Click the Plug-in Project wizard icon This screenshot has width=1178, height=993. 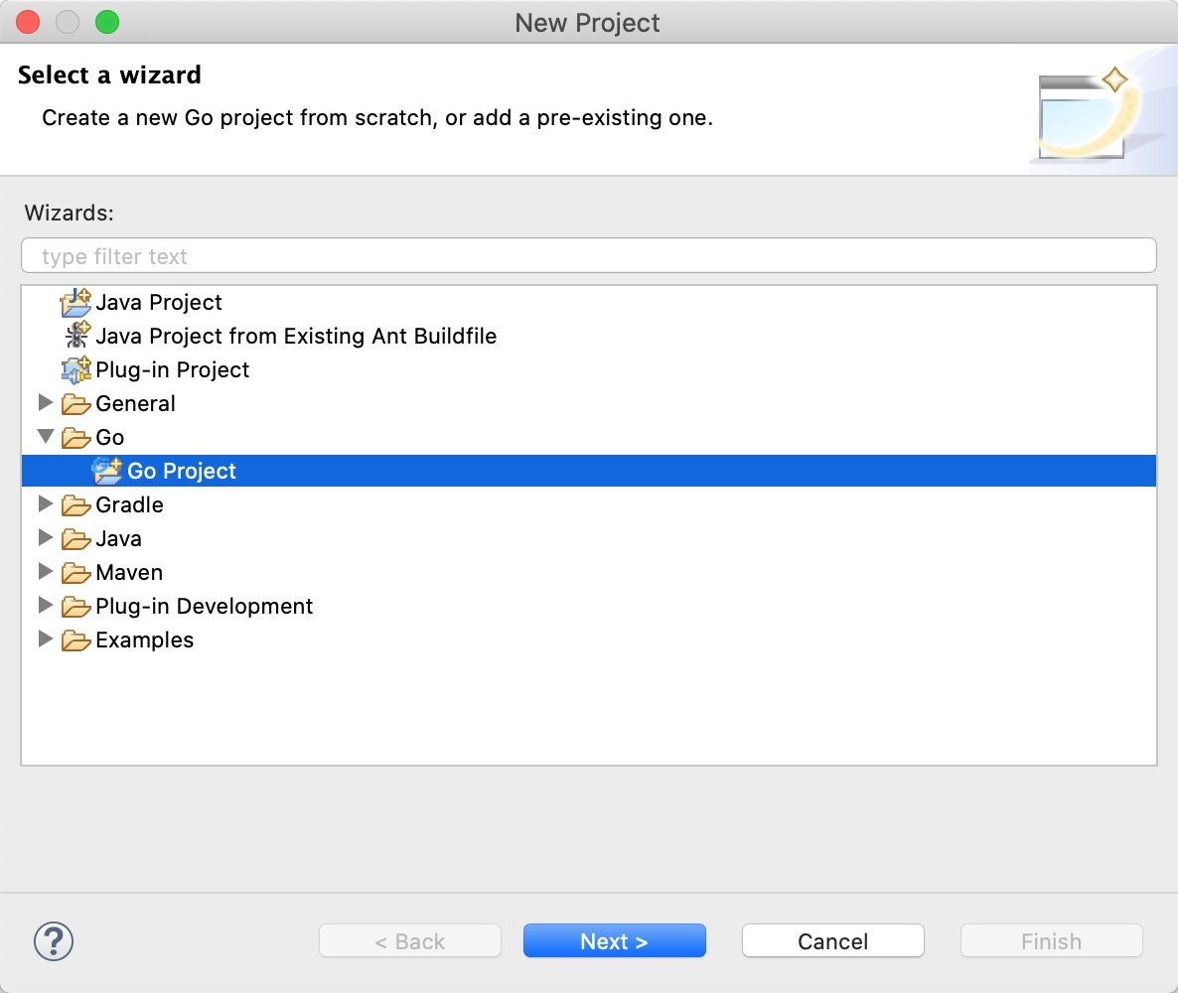click(75, 369)
